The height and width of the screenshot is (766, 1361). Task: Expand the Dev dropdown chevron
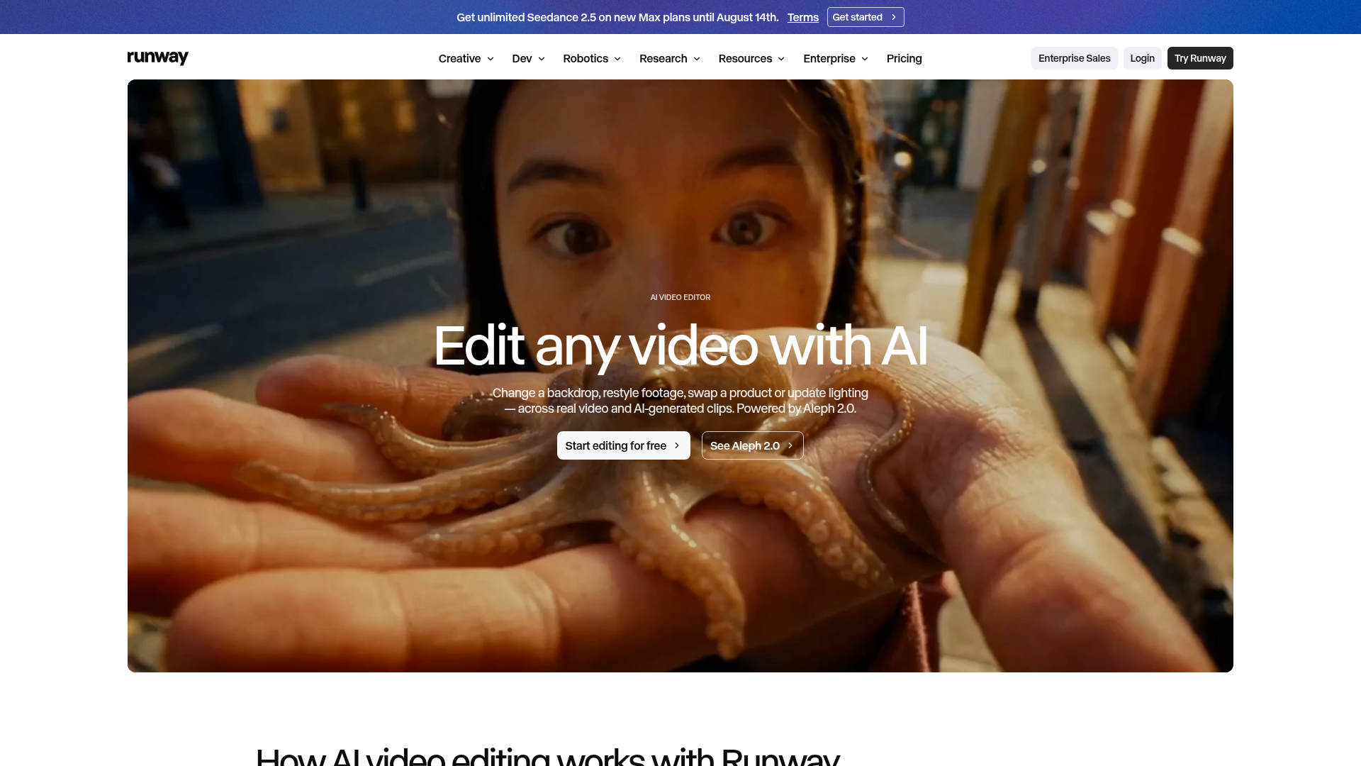(x=542, y=59)
